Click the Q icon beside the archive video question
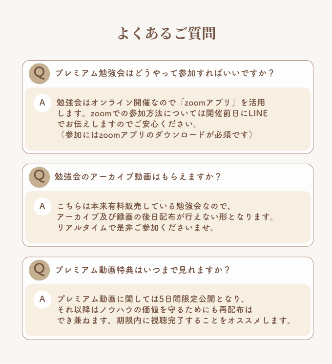This screenshot has height=364, width=332. [40, 177]
